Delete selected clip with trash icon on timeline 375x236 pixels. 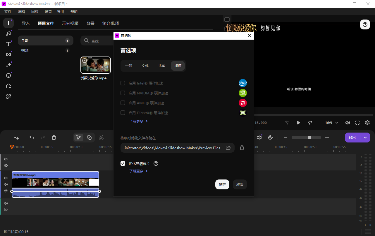pyautogui.click(x=54, y=138)
